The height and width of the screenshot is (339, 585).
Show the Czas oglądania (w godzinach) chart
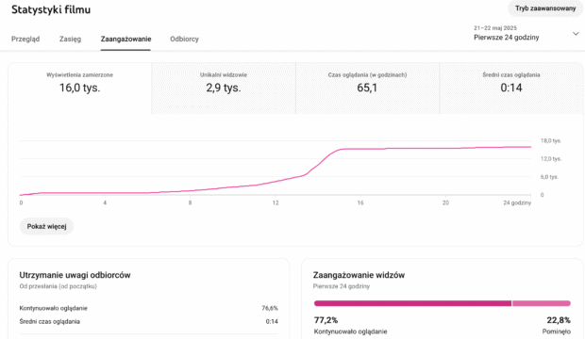(x=367, y=89)
